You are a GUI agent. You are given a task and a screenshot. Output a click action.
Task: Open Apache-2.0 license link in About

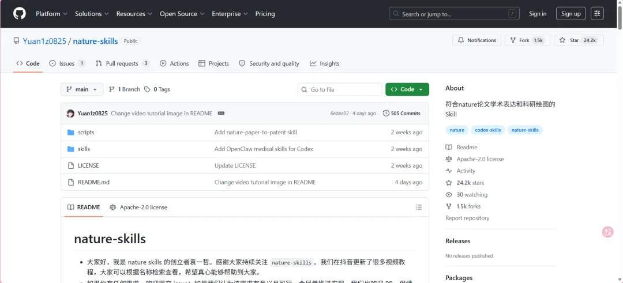click(475, 159)
